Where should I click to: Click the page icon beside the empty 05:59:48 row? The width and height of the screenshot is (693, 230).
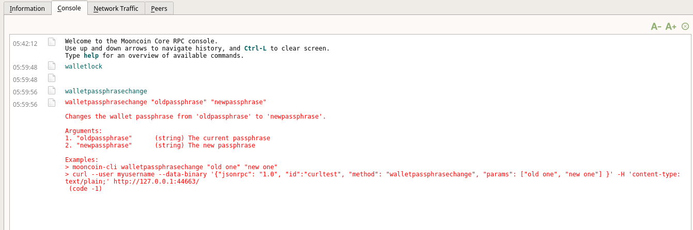pyautogui.click(x=52, y=78)
